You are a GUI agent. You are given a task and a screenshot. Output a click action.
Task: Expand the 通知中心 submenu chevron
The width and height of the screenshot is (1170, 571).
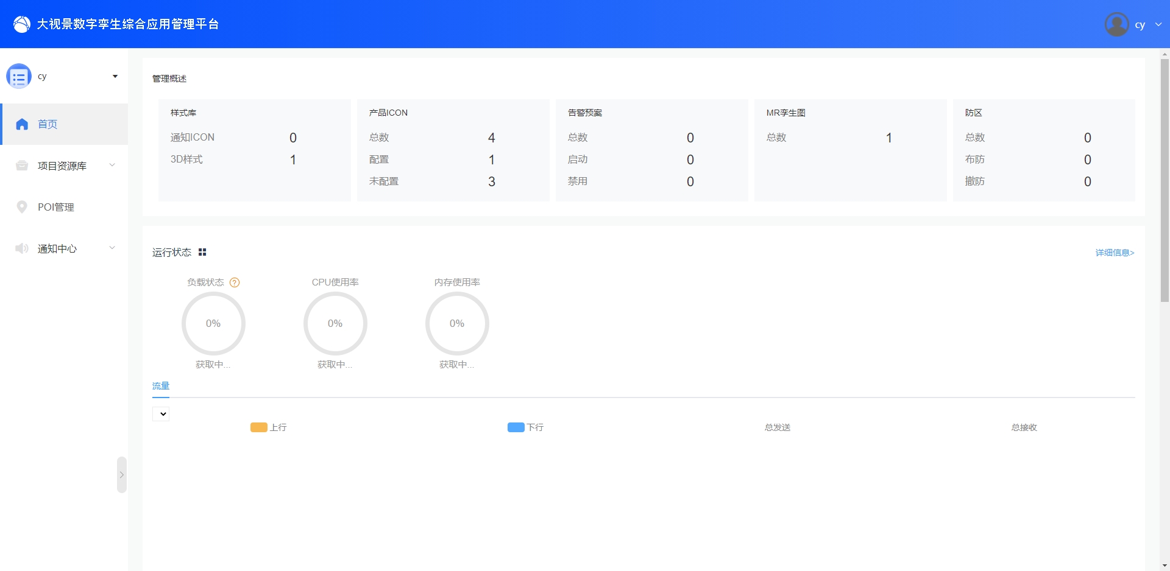[x=112, y=248]
